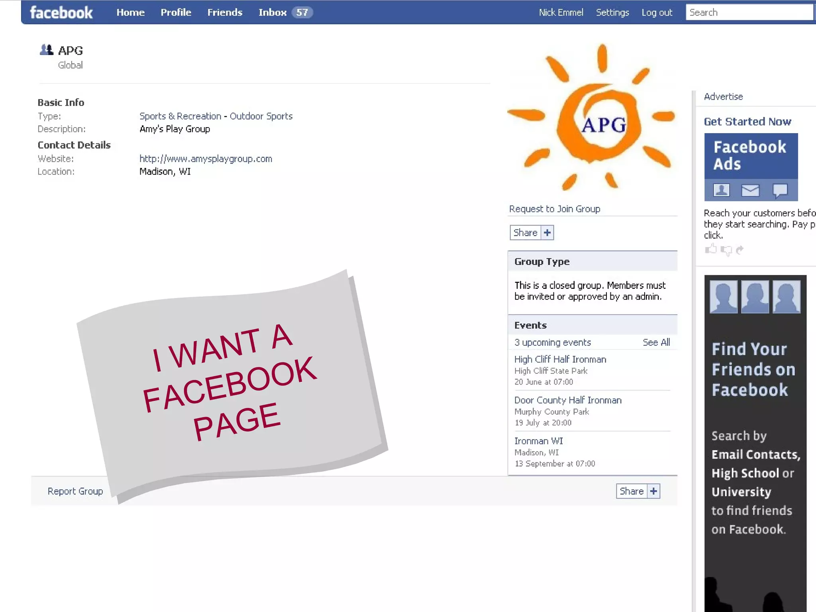816x612 pixels.
Task: Click Request to Join Group
Action: click(555, 209)
